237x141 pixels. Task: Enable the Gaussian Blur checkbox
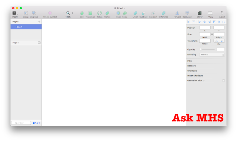pos(223,81)
